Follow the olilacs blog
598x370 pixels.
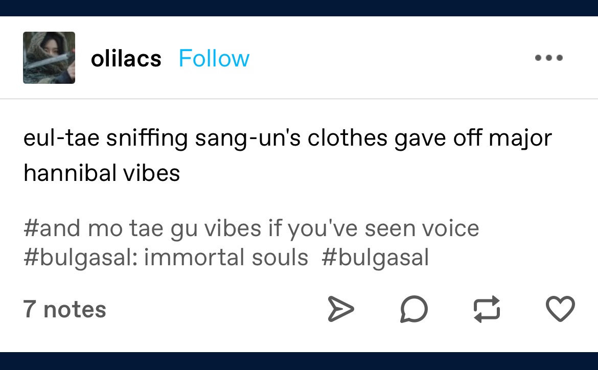click(x=214, y=59)
